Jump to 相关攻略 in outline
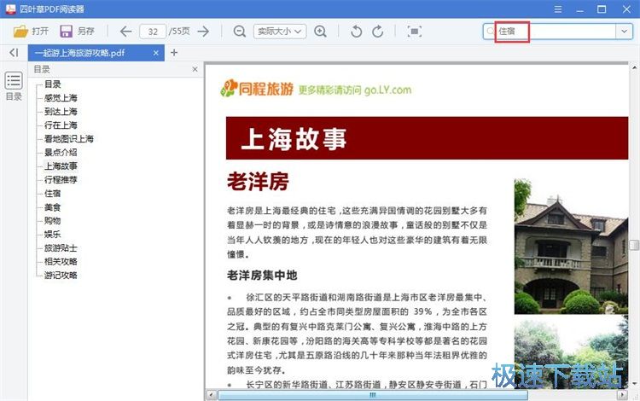640x401 pixels. pyautogui.click(x=61, y=261)
